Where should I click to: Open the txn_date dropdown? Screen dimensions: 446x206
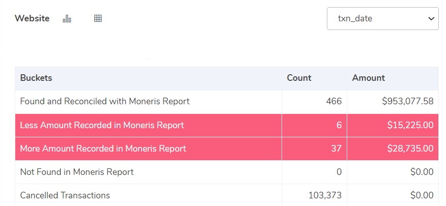(x=382, y=18)
